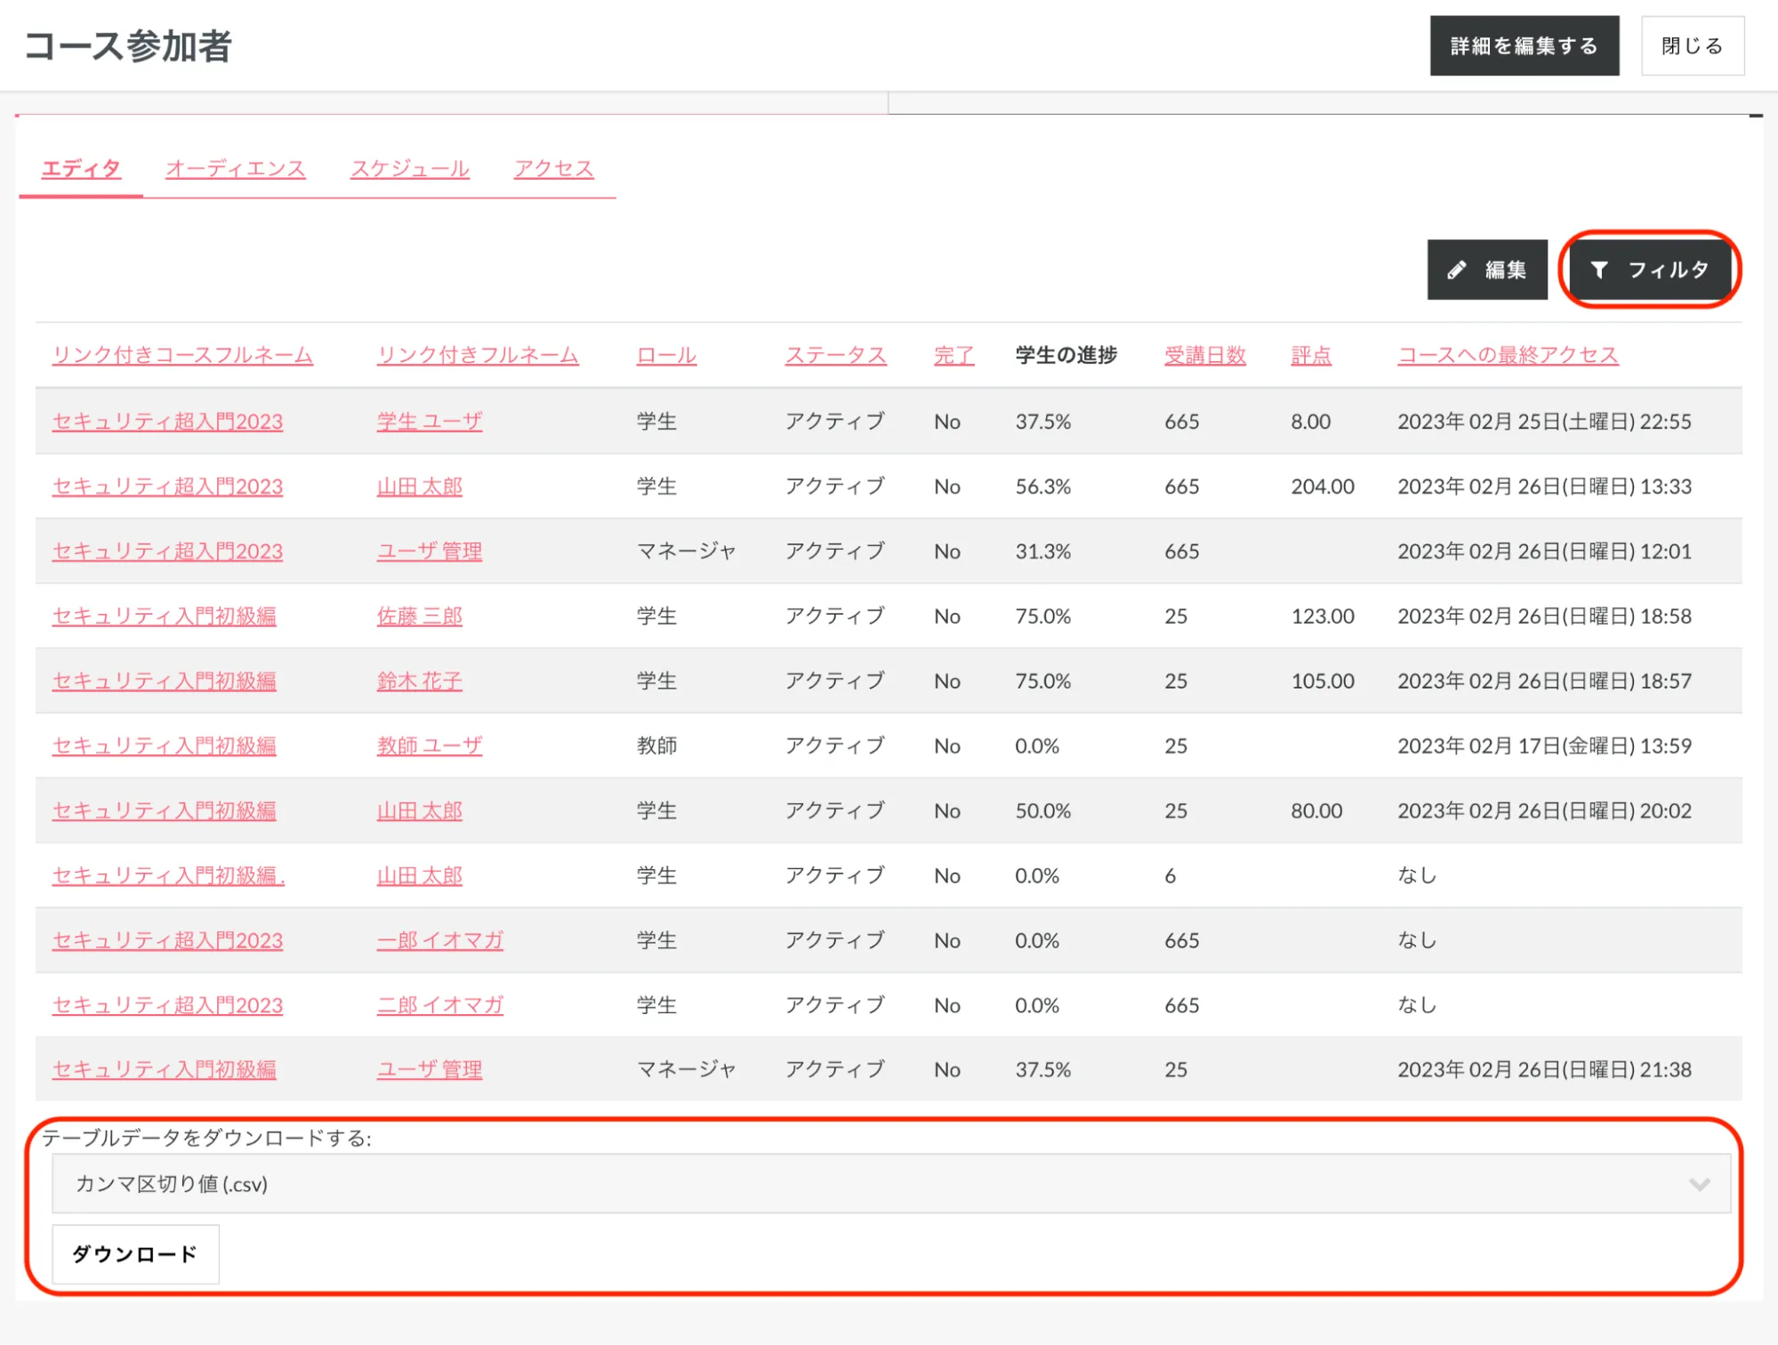Go to the アクセス tab
The width and height of the screenshot is (1778, 1345).
pos(553,168)
